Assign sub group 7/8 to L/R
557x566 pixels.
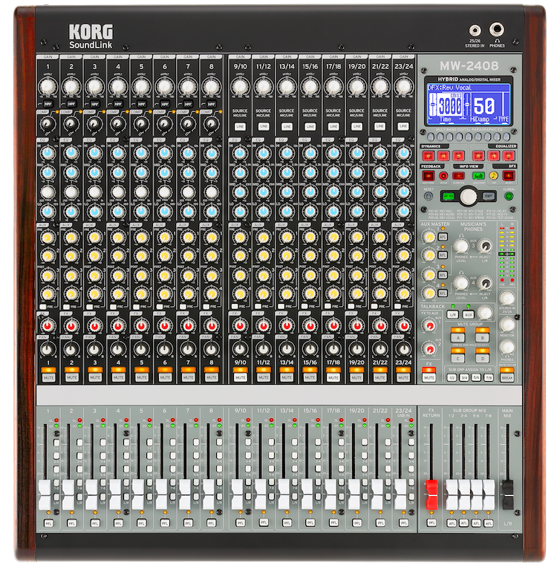coord(489,377)
